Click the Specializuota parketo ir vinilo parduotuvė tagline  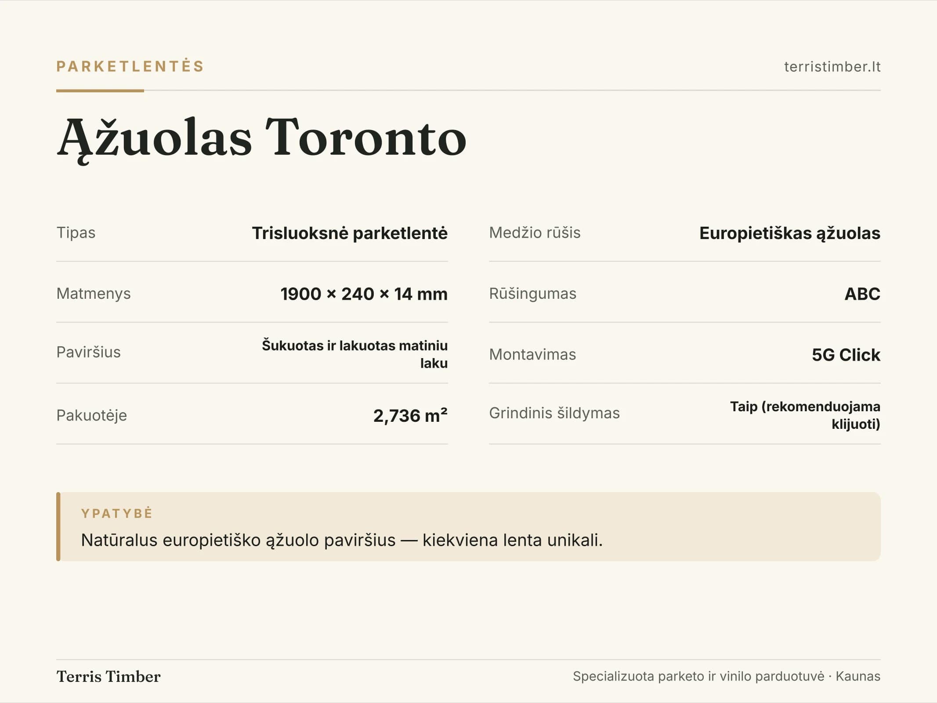click(x=698, y=677)
